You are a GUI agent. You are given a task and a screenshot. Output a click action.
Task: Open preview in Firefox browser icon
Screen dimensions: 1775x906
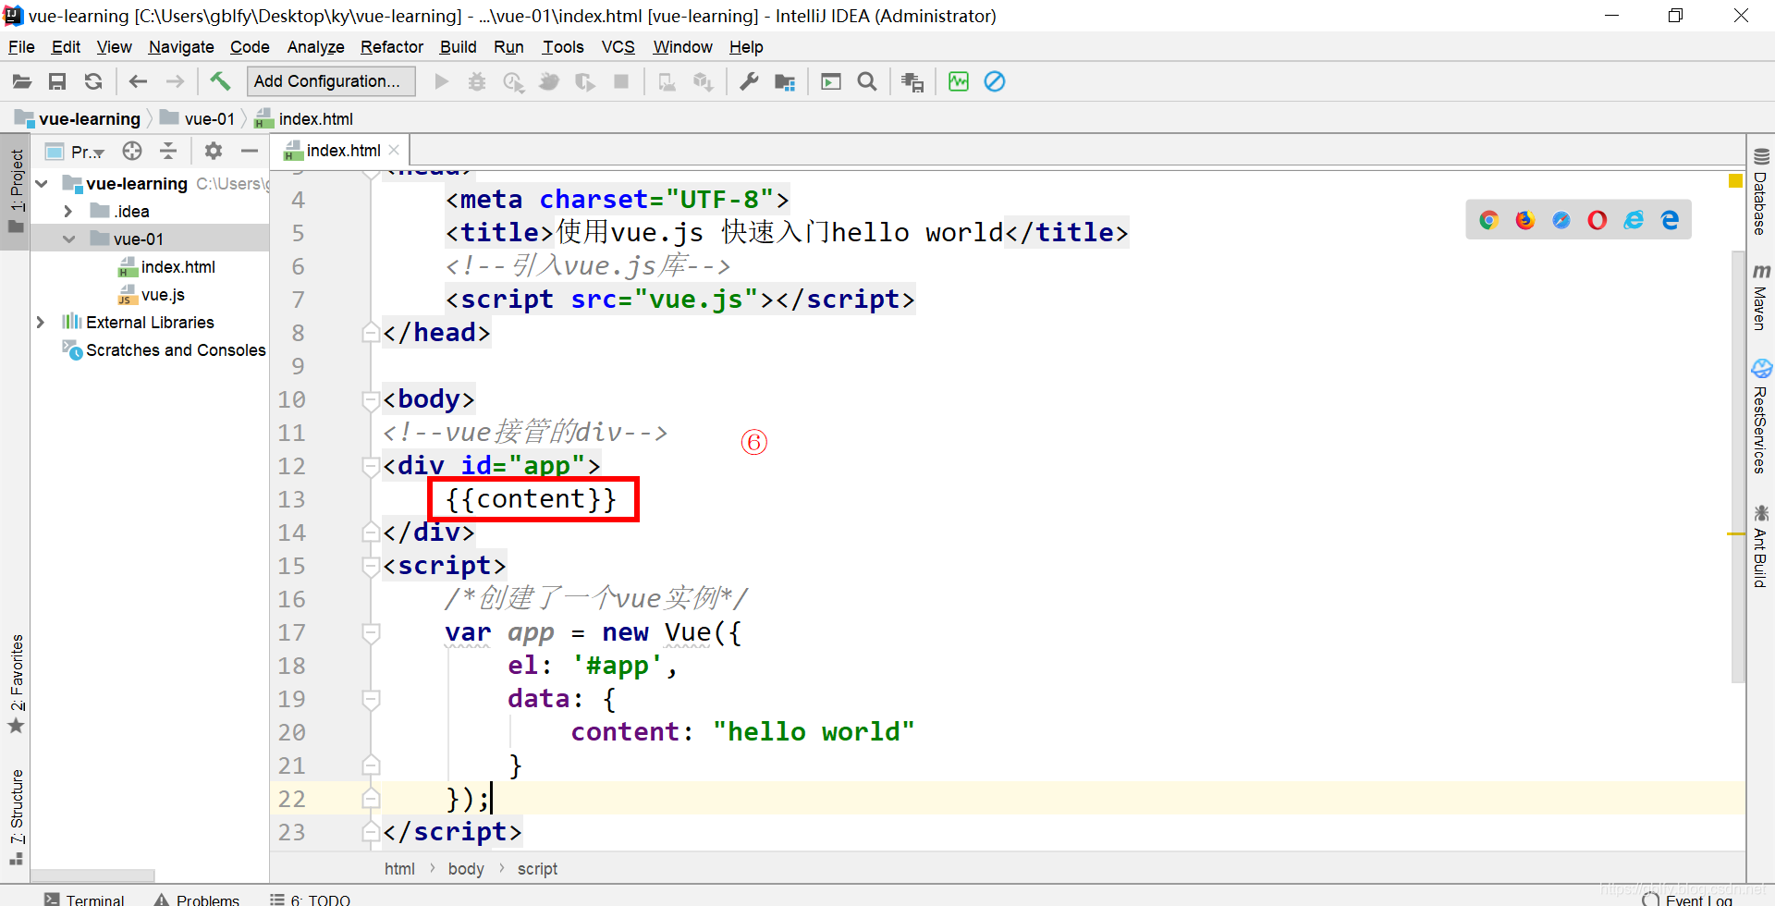tap(1524, 220)
